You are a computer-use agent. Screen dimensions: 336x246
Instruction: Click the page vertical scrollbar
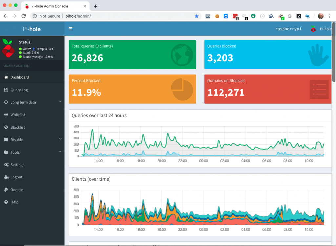[334, 51]
